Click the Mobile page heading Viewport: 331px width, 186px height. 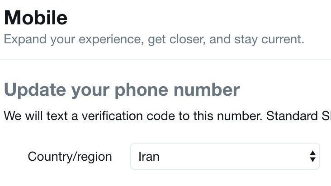tap(36, 18)
